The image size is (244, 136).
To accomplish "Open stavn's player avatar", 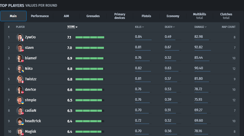I will (20, 48).
